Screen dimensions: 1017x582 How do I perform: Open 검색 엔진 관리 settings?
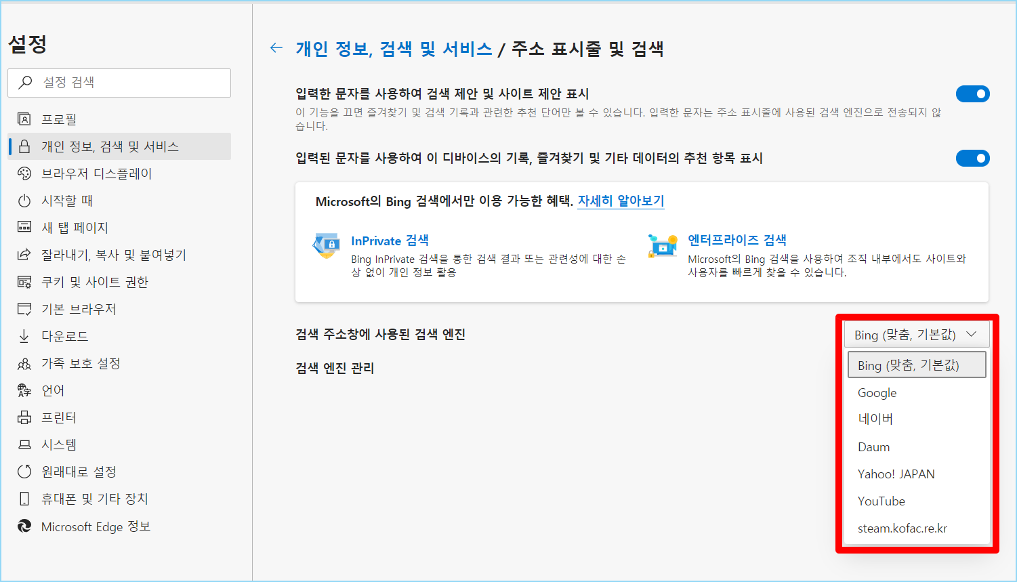pyautogui.click(x=335, y=368)
